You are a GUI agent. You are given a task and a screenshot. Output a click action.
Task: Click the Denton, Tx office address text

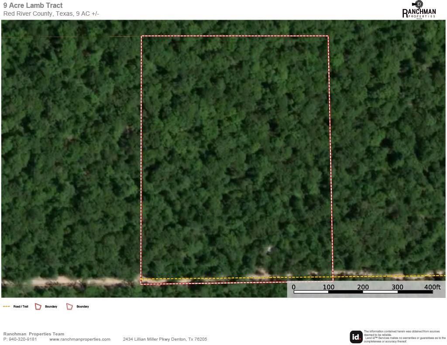point(165,339)
